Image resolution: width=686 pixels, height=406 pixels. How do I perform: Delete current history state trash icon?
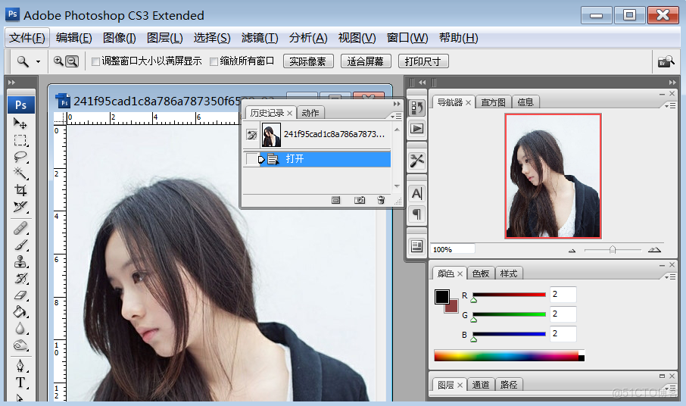[381, 200]
